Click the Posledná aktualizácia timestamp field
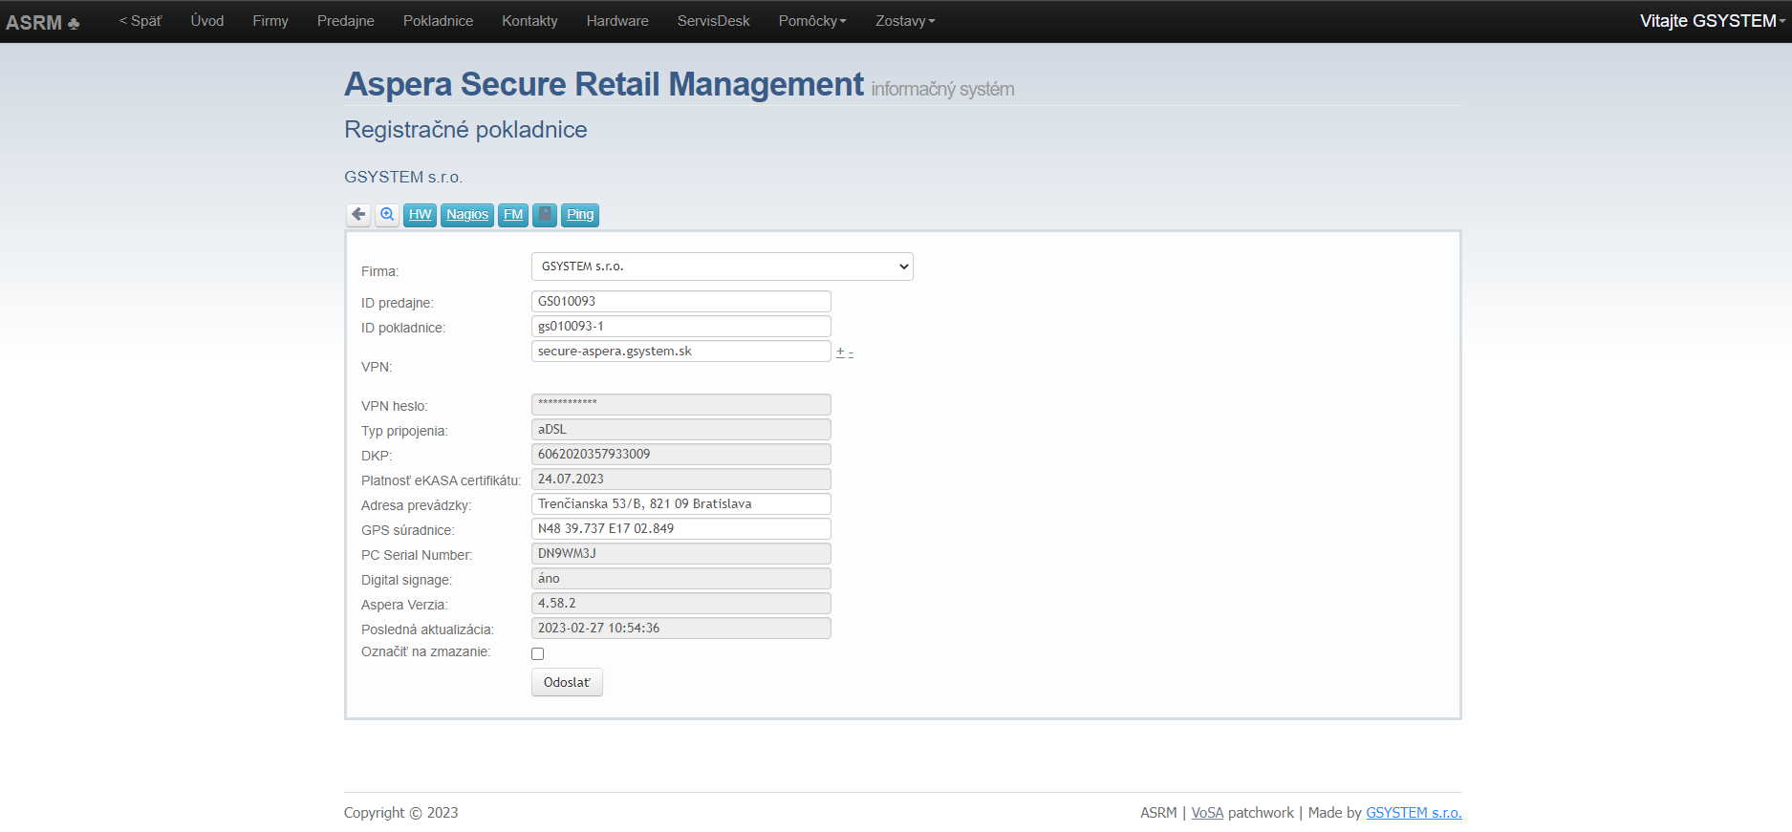The image size is (1792, 832). (681, 629)
